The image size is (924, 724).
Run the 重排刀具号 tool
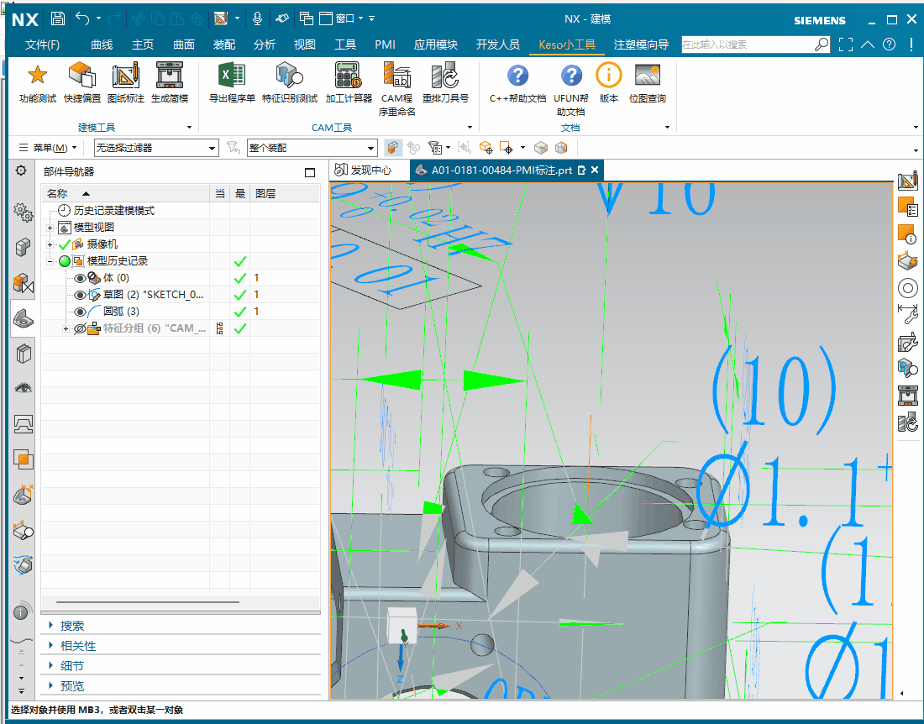tap(445, 75)
